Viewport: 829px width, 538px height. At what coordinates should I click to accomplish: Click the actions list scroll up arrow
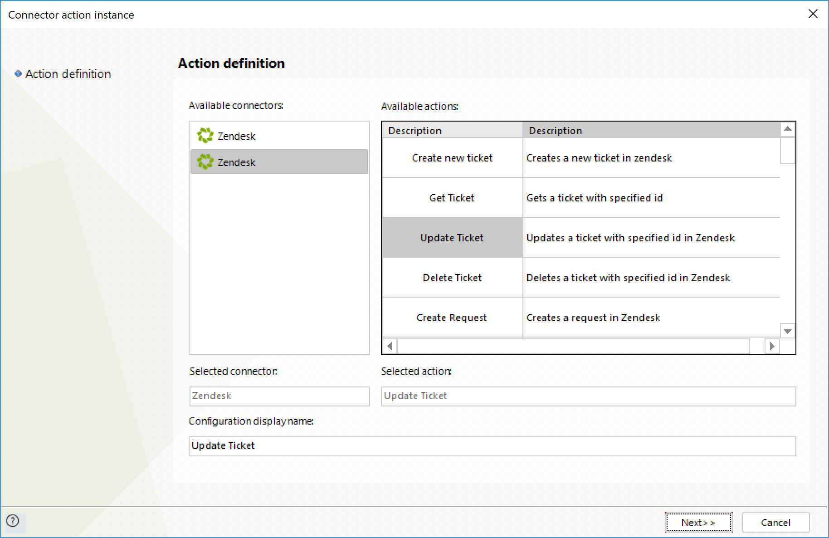click(788, 129)
